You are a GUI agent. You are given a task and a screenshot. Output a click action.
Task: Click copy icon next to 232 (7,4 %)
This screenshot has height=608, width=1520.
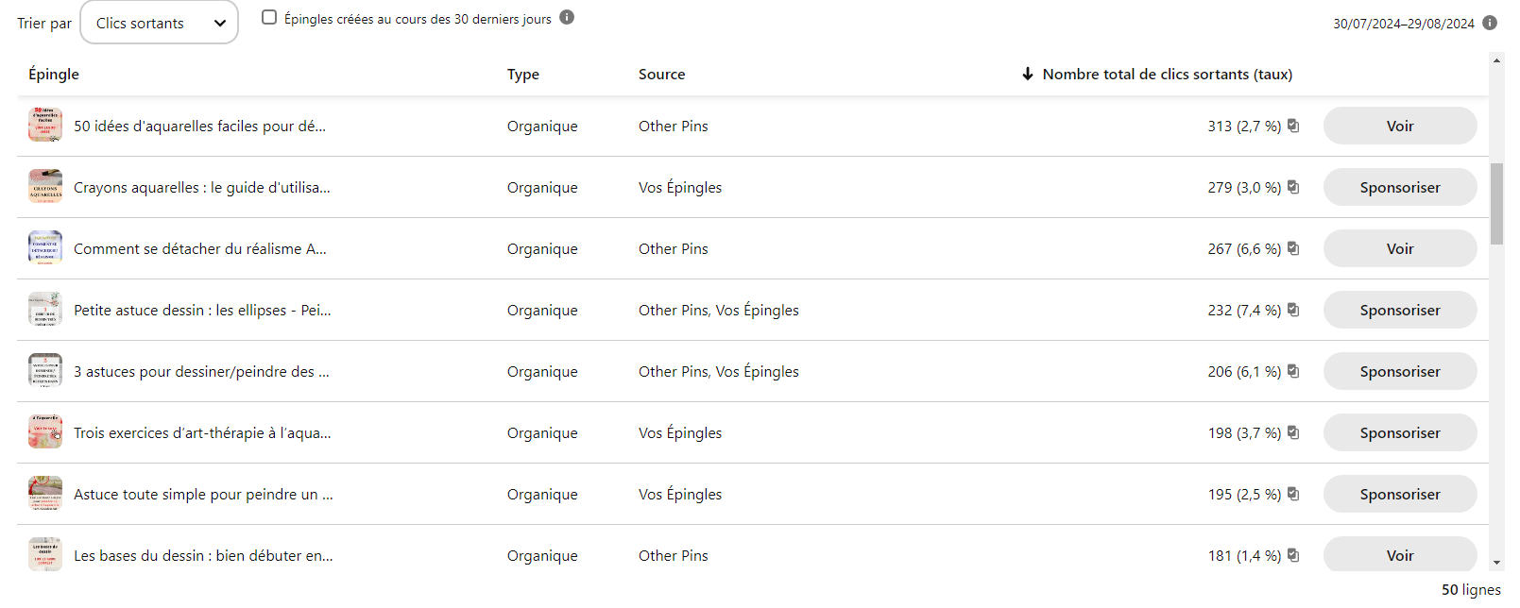click(x=1293, y=310)
